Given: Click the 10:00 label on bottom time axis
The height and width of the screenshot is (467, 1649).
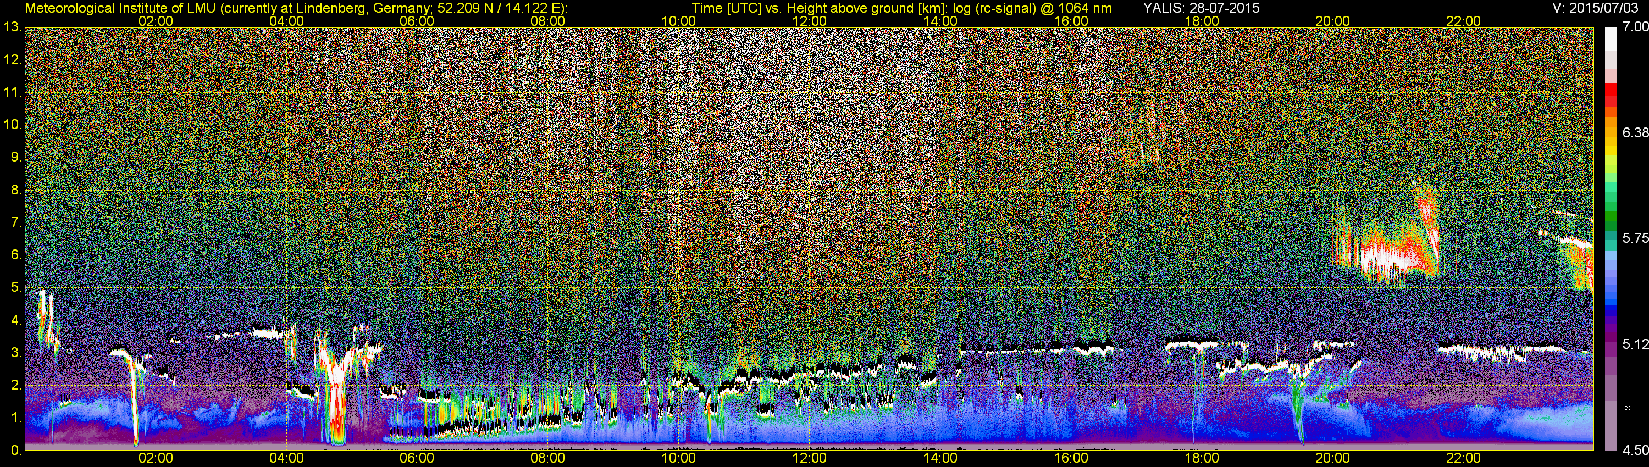Looking at the screenshot, I should point(678,458).
